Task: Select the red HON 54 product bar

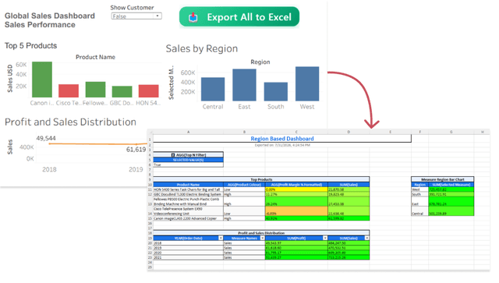Action: point(149,91)
